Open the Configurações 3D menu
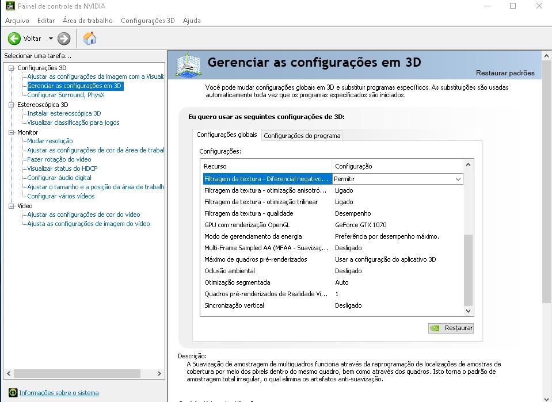Viewport: 552px width, 402px height. point(148,20)
